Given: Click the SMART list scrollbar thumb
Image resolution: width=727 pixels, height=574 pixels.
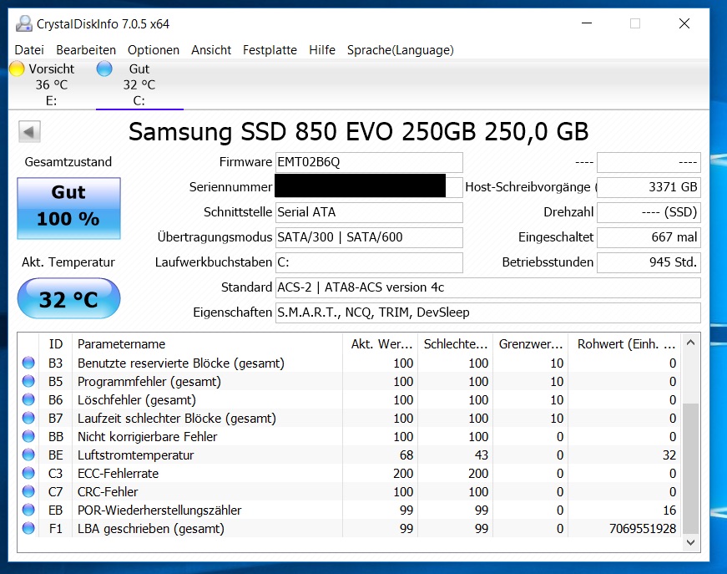Looking at the screenshot, I should click(690, 469).
